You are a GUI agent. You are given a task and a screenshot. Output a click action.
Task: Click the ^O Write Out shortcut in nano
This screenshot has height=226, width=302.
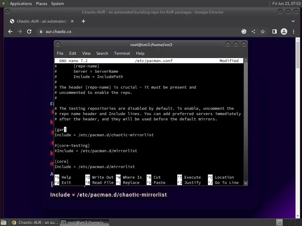(x=99, y=177)
